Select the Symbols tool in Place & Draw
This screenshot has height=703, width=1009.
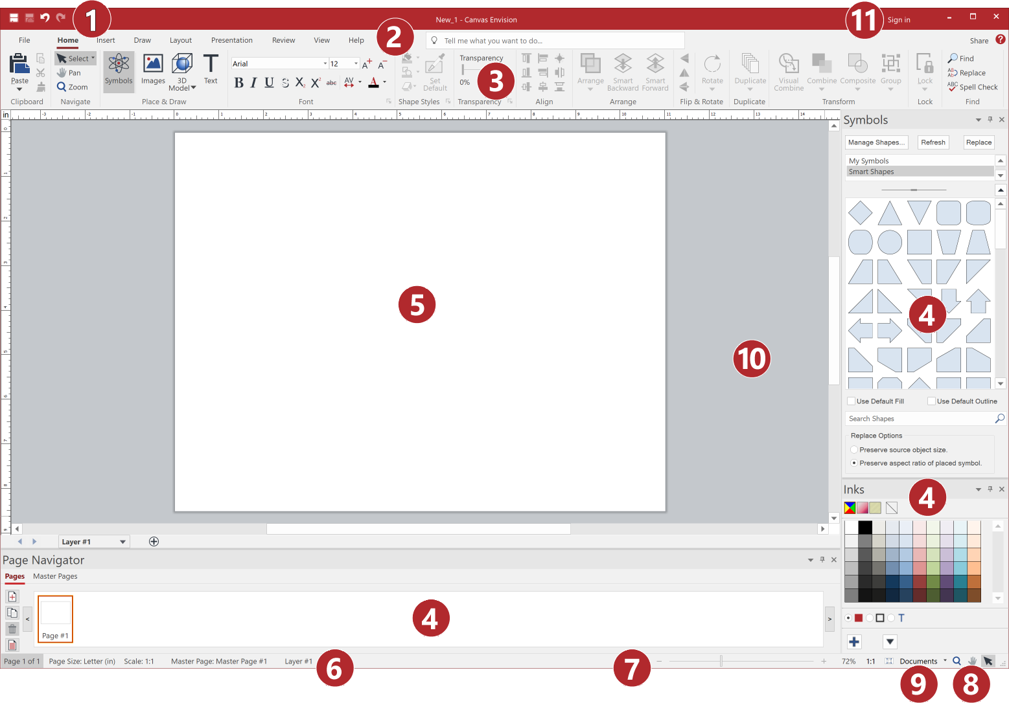click(119, 71)
